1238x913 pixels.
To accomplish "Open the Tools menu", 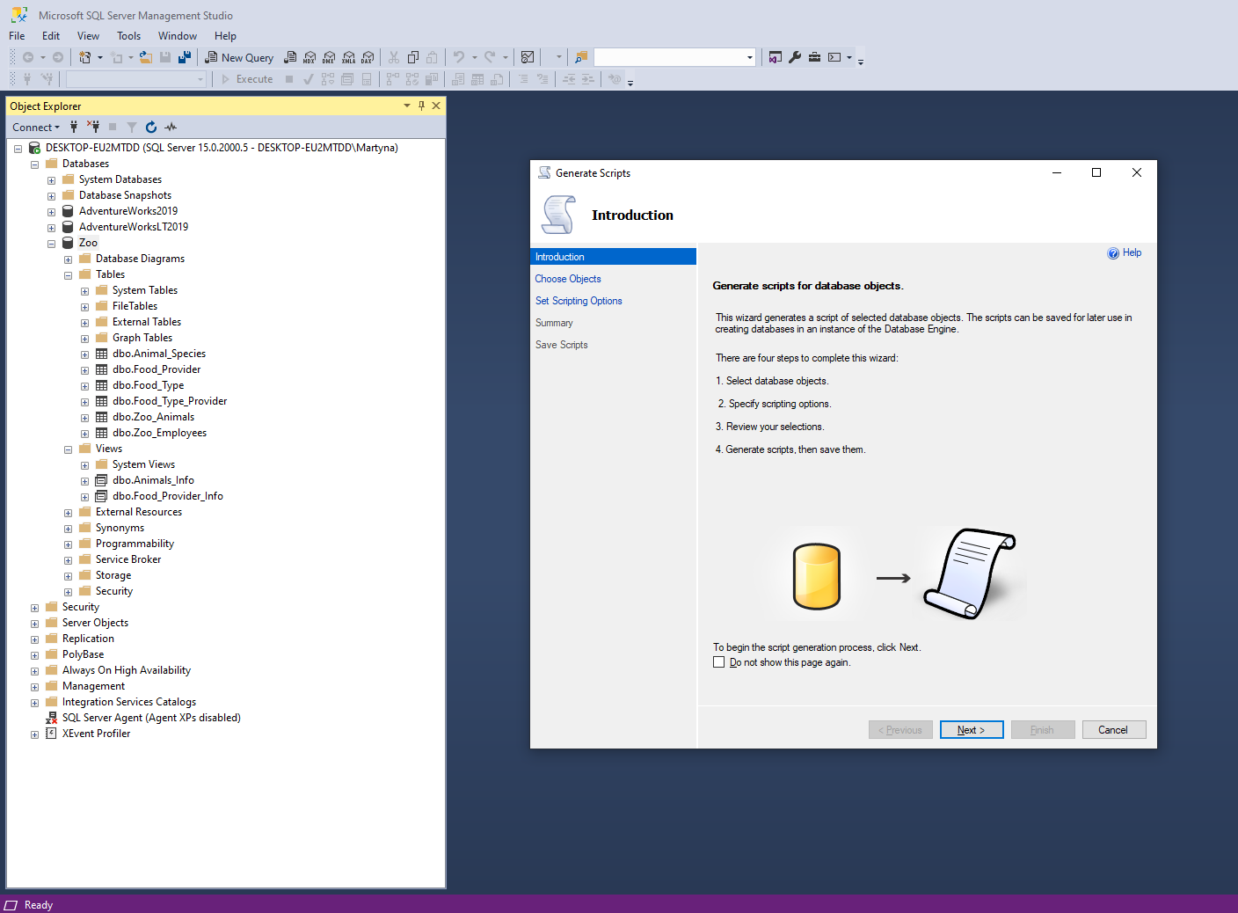I will tap(128, 36).
